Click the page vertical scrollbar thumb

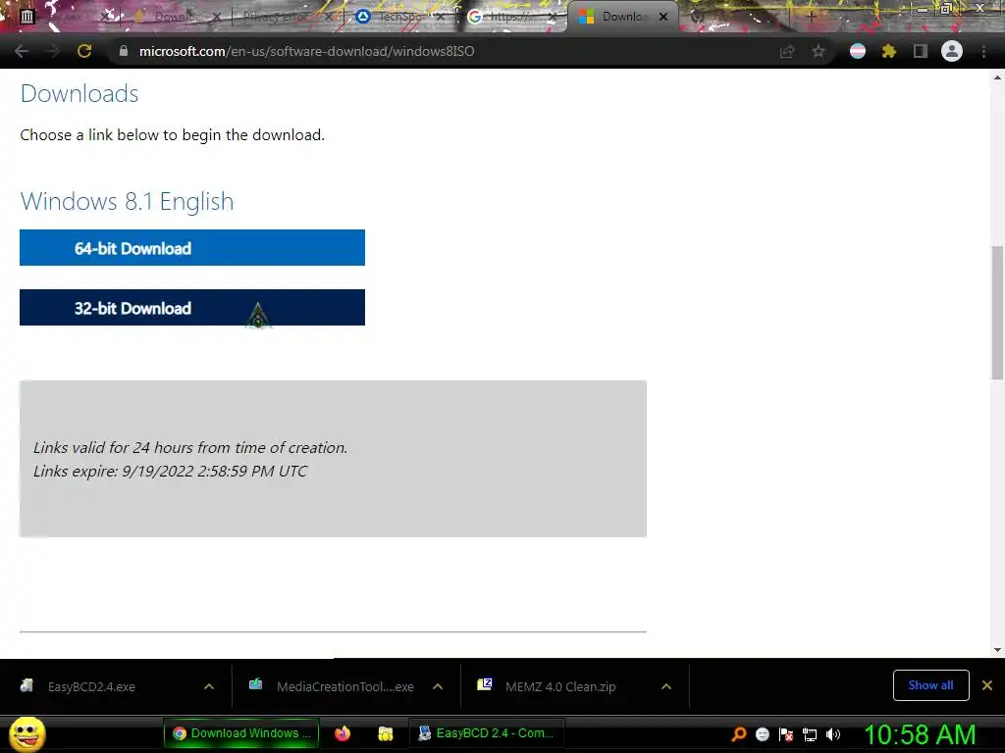pos(997,313)
